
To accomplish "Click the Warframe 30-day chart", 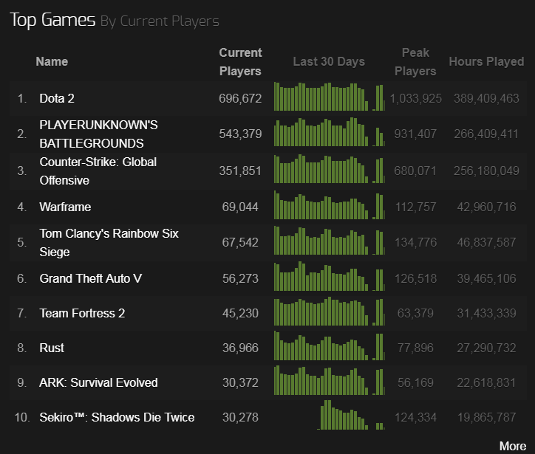I will click(330, 204).
